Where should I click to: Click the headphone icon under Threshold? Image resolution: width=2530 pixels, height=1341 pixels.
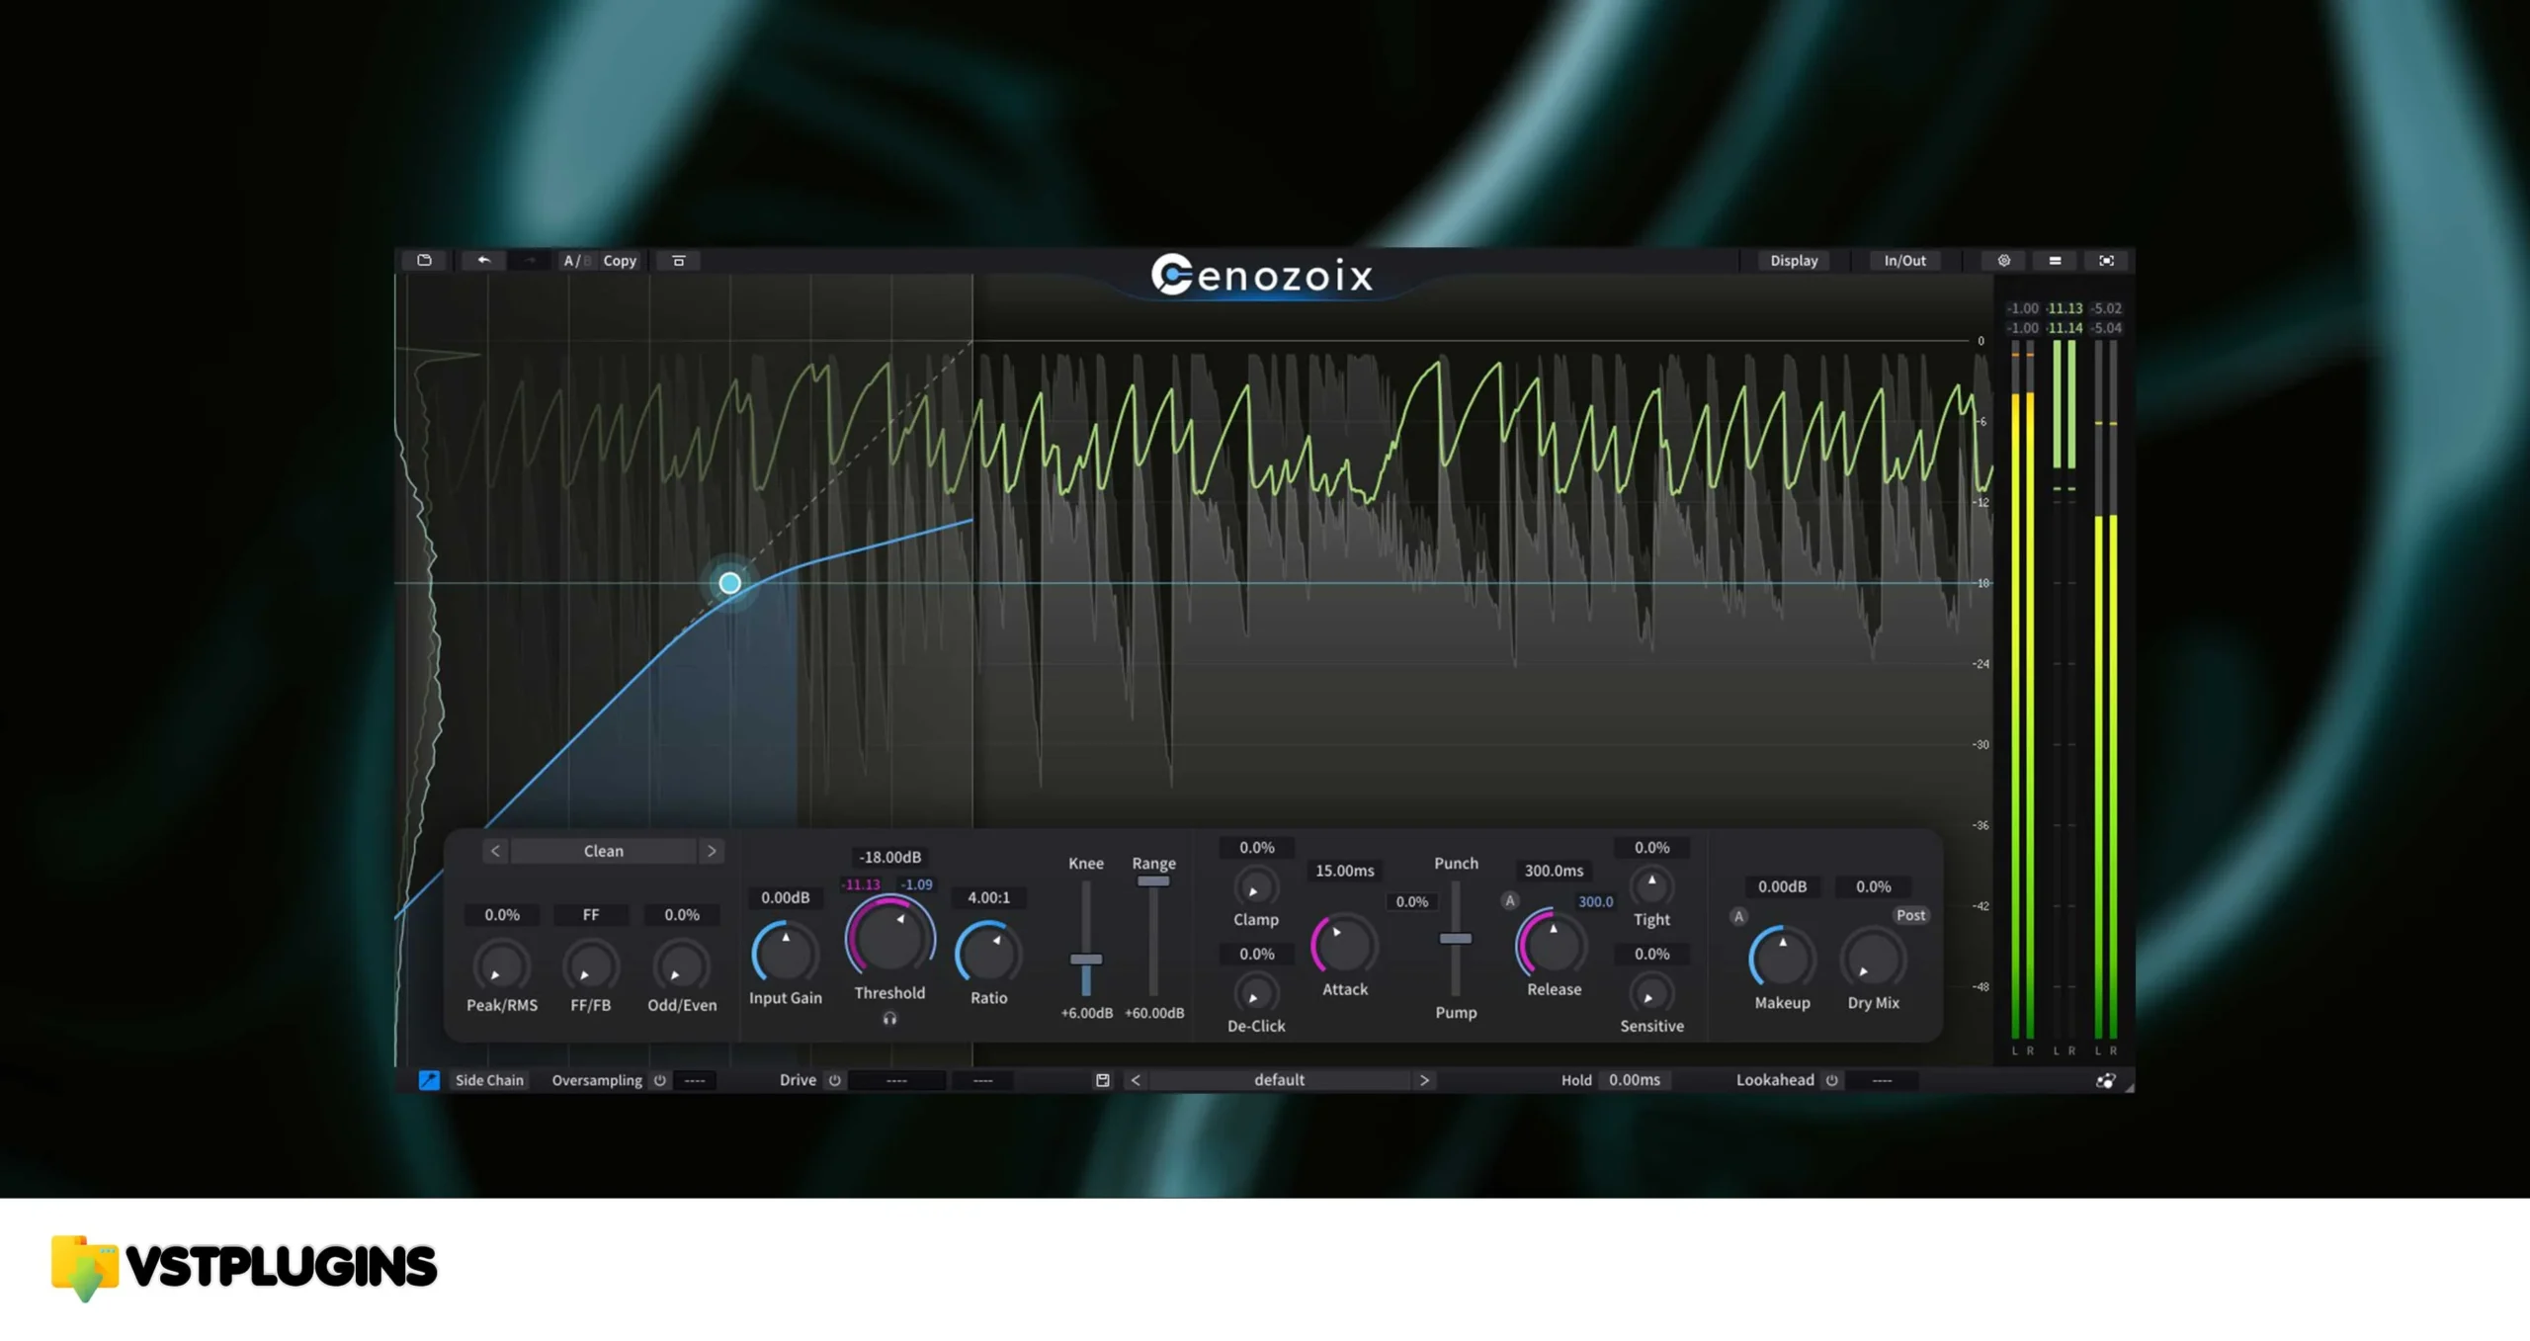tap(889, 1019)
